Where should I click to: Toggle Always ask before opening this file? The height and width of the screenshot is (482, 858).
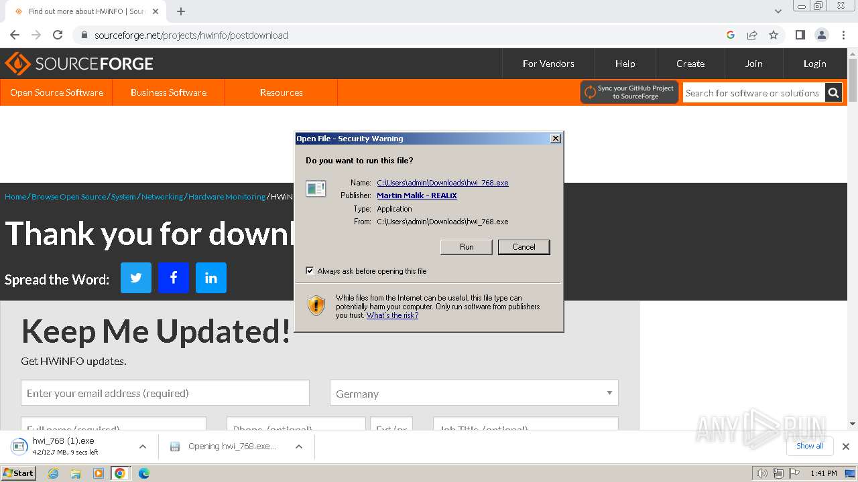pyautogui.click(x=310, y=270)
